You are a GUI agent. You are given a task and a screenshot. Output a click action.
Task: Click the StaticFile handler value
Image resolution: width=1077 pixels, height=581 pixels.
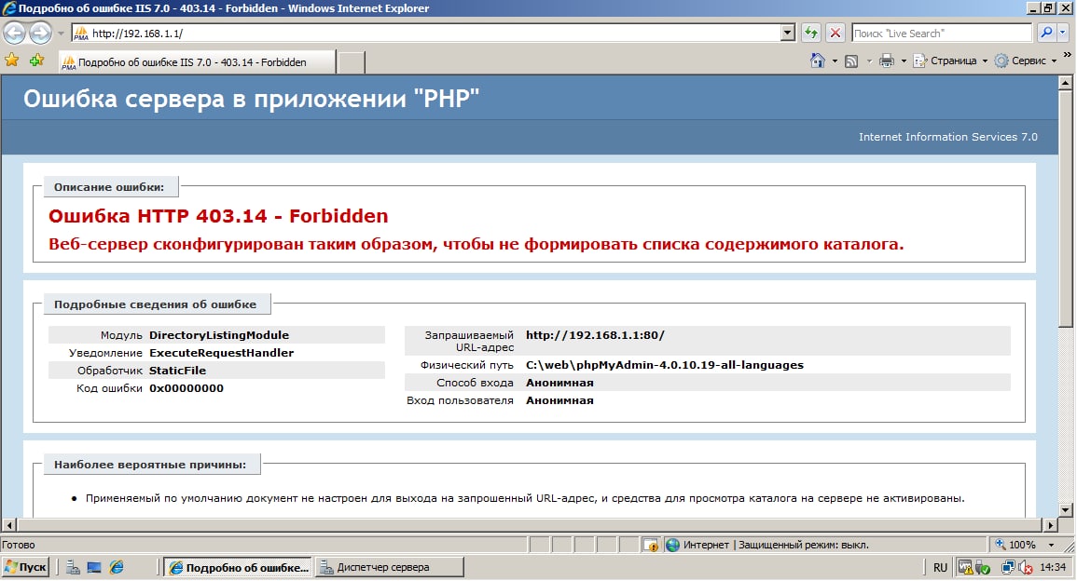[x=177, y=371]
